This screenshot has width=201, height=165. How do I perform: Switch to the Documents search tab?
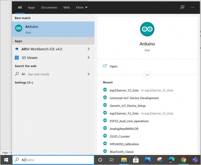tap(49, 7)
